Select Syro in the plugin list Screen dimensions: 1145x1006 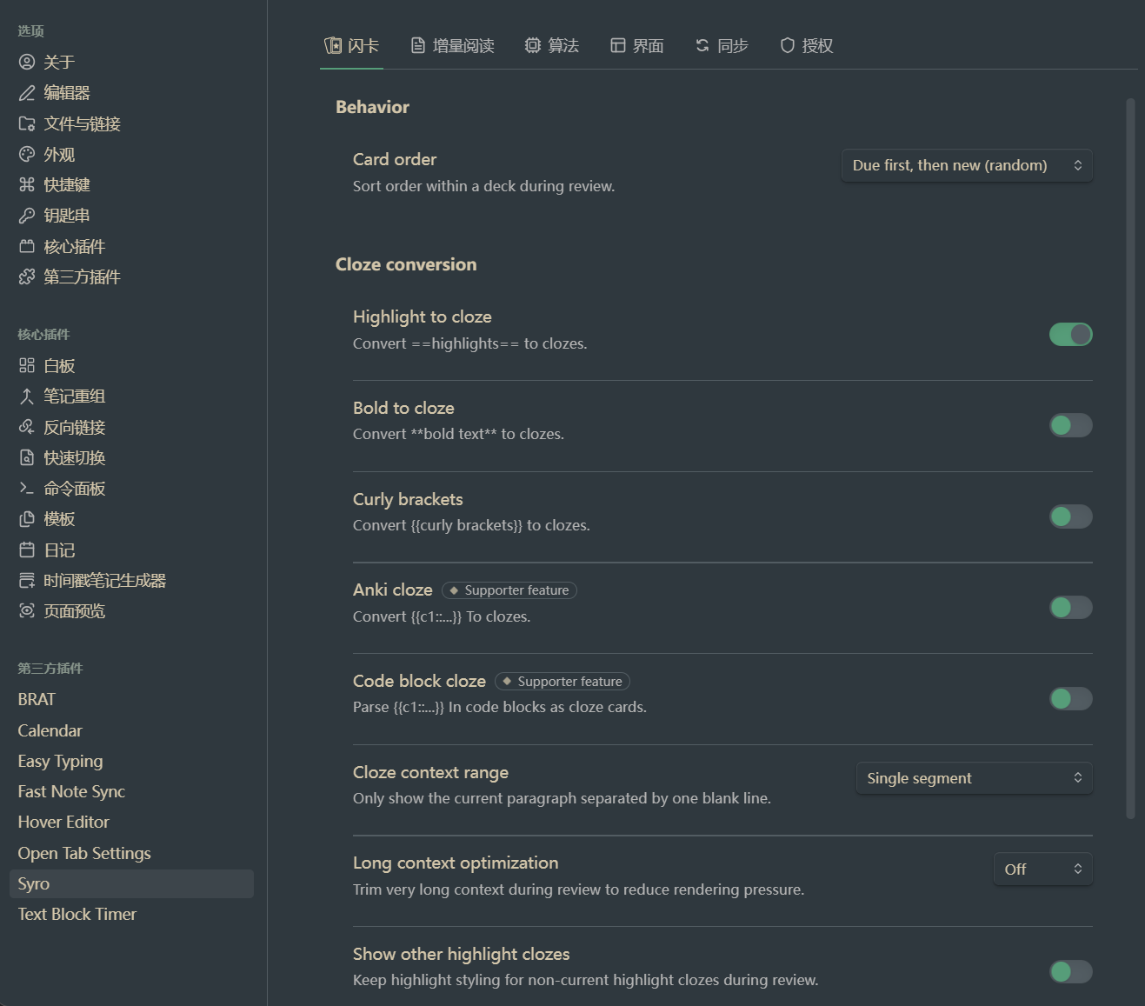tap(34, 883)
